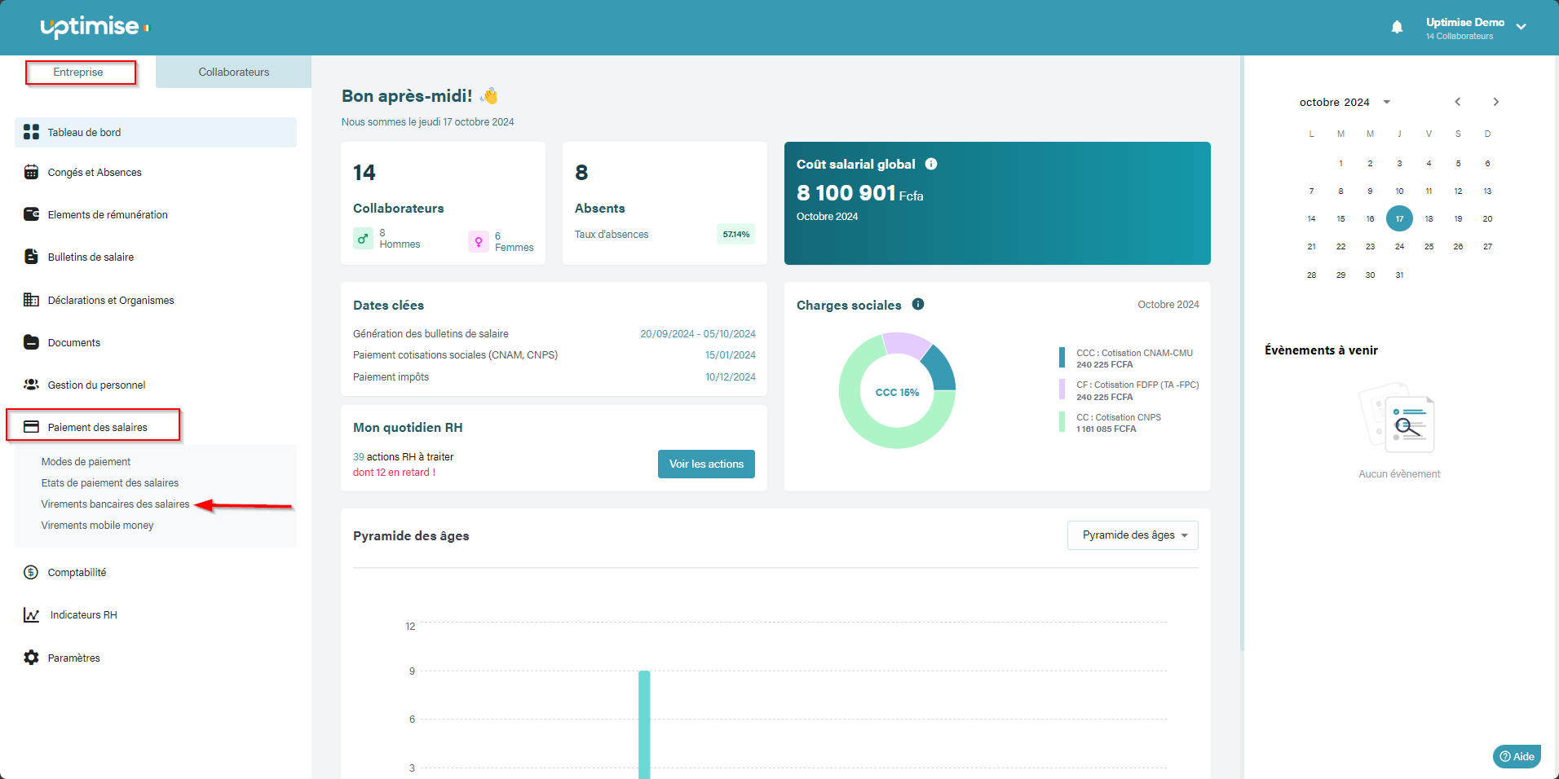The height and width of the screenshot is (779, 1559).
Task: Open the Pyramide des âges dropdown
Action: tap(1133, 535)
